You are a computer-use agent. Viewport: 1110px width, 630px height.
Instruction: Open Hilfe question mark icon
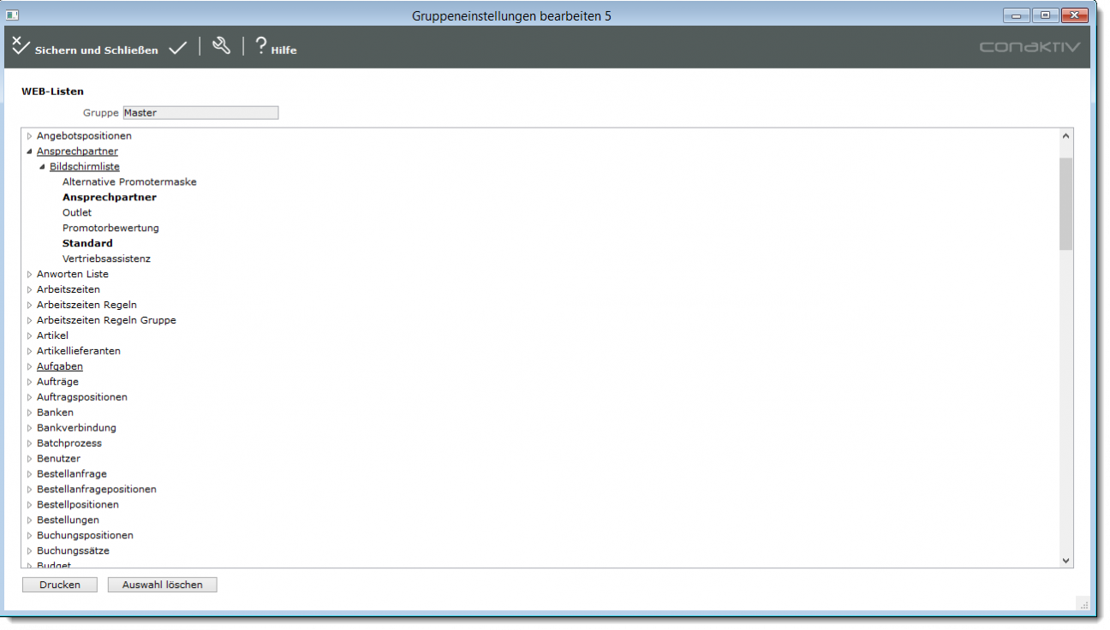point(261,46)
